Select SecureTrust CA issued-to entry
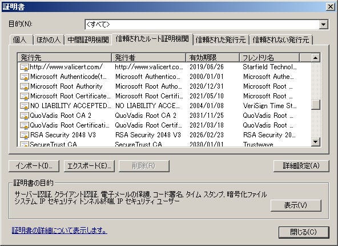The image size is (338, 246). pyautogui.click(x=53, y=144)
